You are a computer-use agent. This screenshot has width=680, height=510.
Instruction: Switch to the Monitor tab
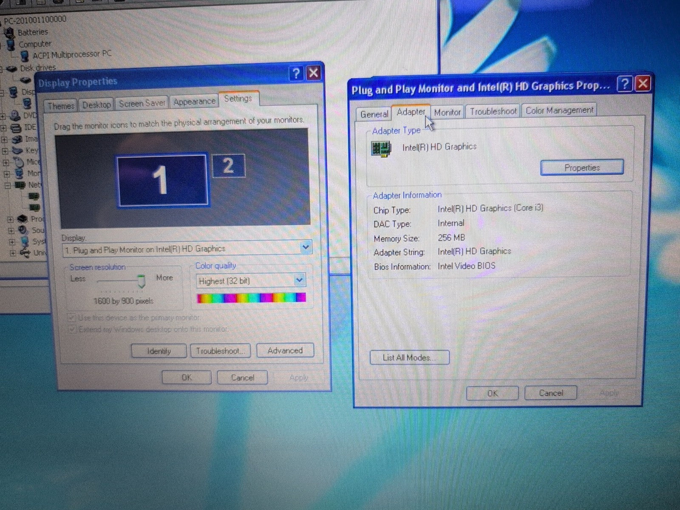point(447,112)
